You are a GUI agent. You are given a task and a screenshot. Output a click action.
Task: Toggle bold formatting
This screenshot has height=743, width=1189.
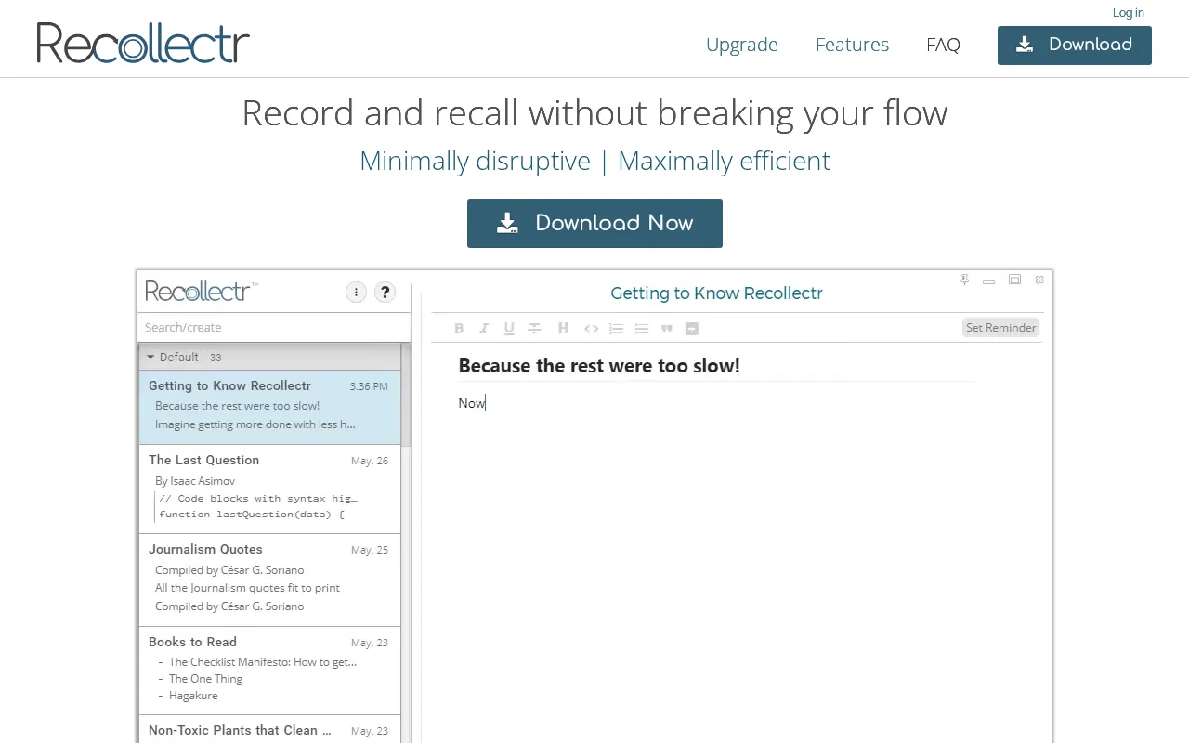point(459,328)
